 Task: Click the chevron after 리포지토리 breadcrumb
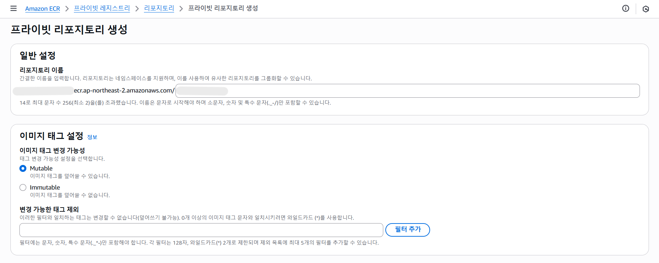click(181, 9)
